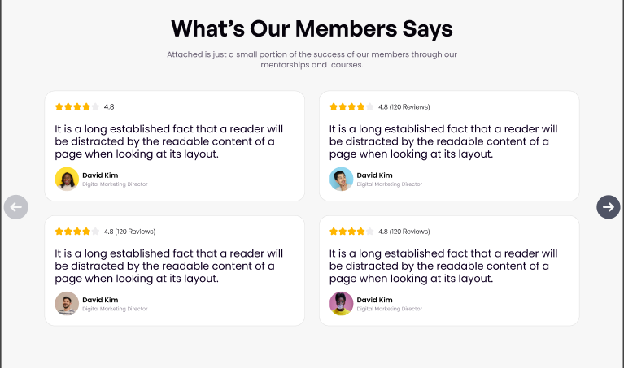Click "4.8 (120 Reviews)" in bottom-right card
Viewport: 624px width, 368px height.
pos(404,232)
